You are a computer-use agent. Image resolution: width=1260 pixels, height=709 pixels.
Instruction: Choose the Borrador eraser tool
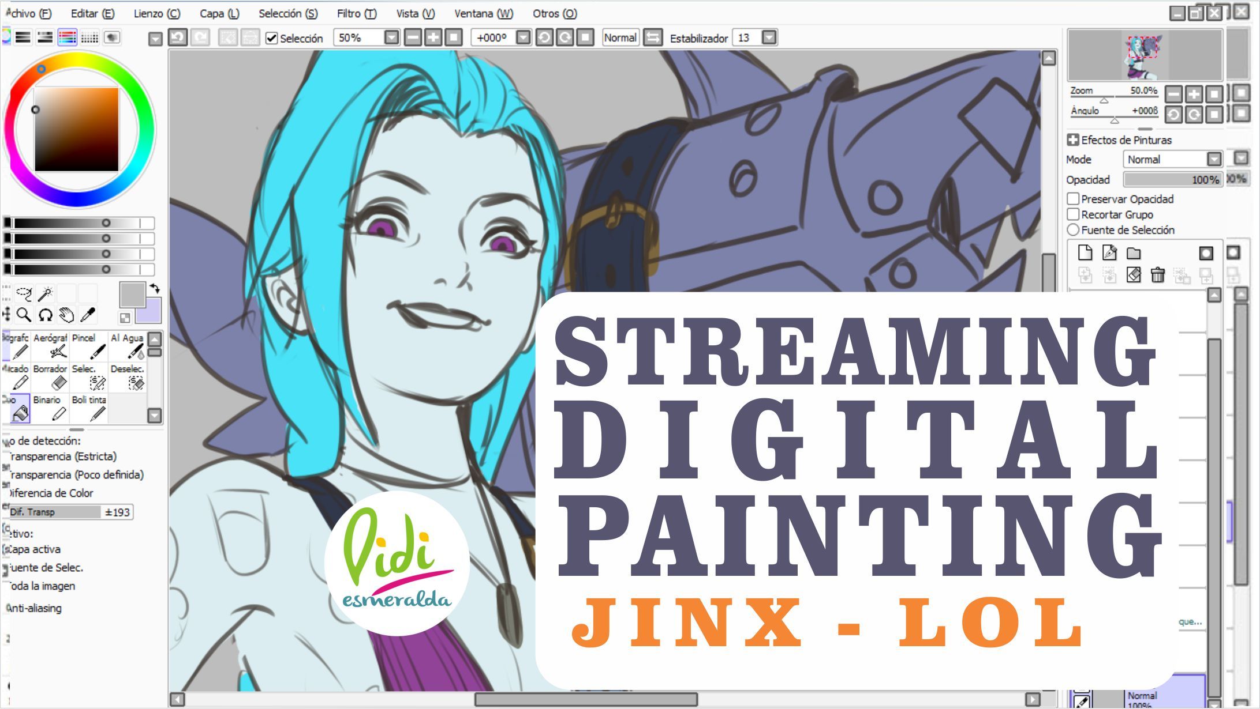coord(51,376)
